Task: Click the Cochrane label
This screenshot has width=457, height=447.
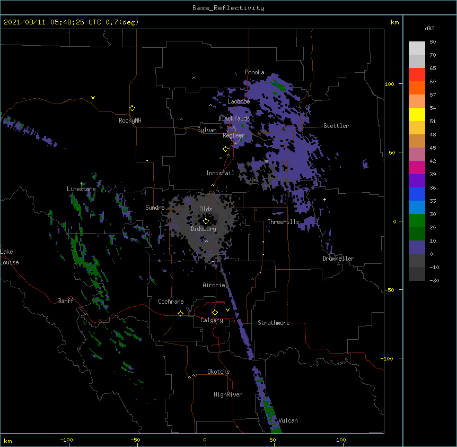Action: (171, 302)
